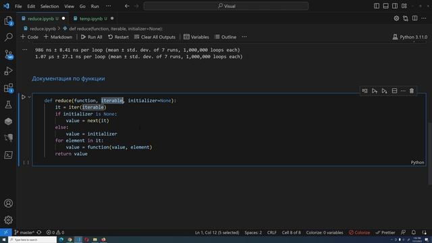Expand the hidden menu items ellipsis
Image resolution: width=432 pixels, height=243 pixels.
(109, 6)
